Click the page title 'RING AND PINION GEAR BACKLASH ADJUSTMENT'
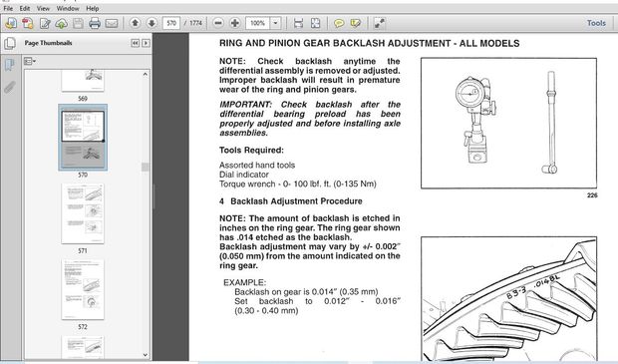618x364 pixels. pos(335,43)
